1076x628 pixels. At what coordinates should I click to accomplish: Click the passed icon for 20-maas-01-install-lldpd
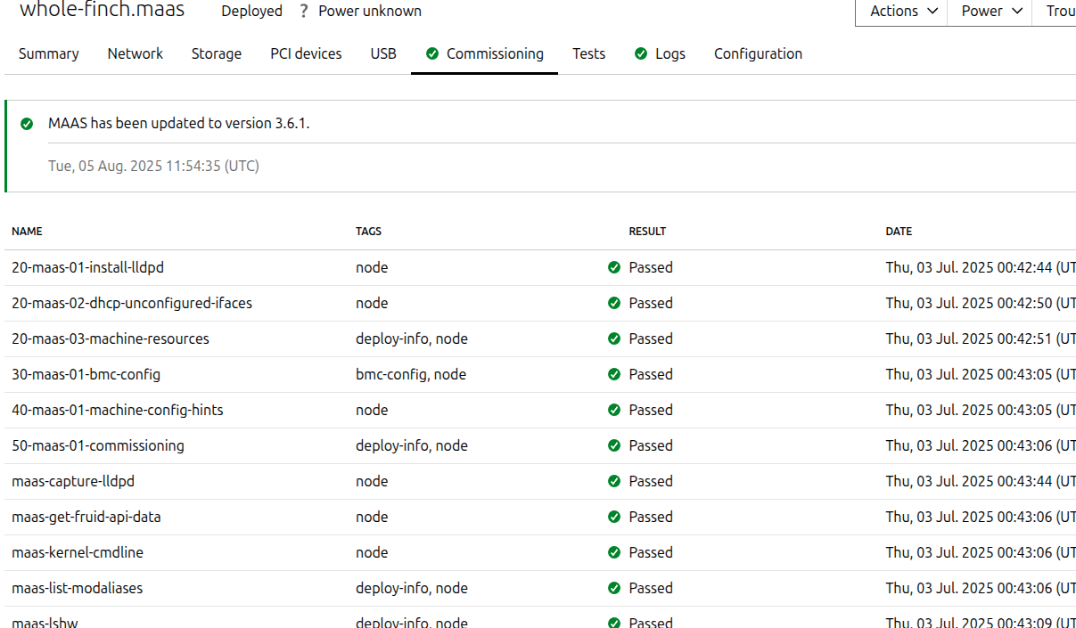click(x=614, y=267)
